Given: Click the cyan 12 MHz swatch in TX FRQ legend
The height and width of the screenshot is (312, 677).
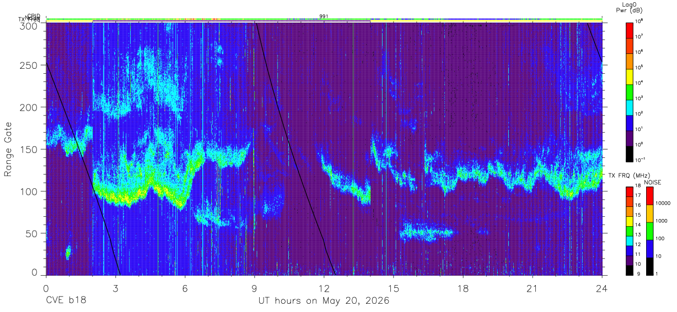Looking at the screenshot, I should tap(630, 240).
